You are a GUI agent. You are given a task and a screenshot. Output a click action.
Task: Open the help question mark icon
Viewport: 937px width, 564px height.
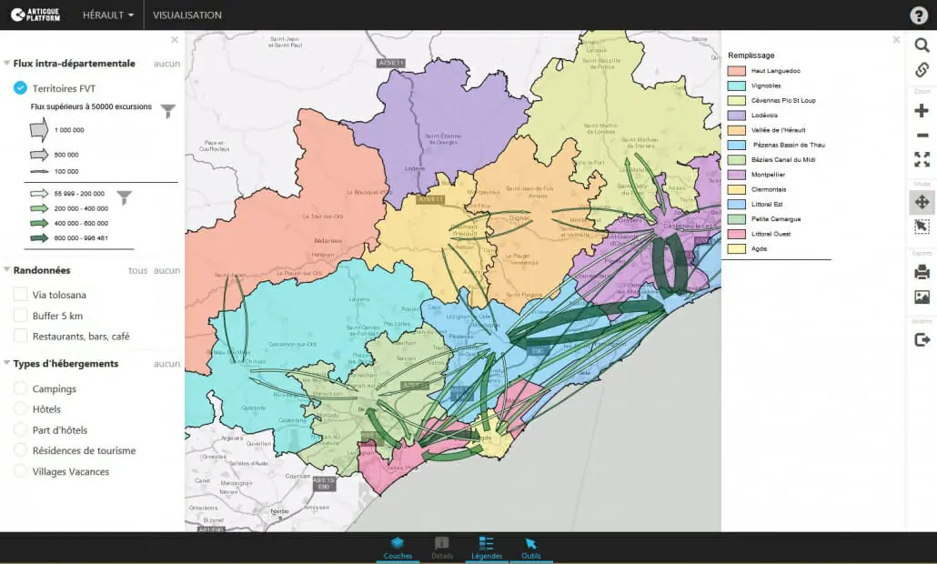point(919,15)
